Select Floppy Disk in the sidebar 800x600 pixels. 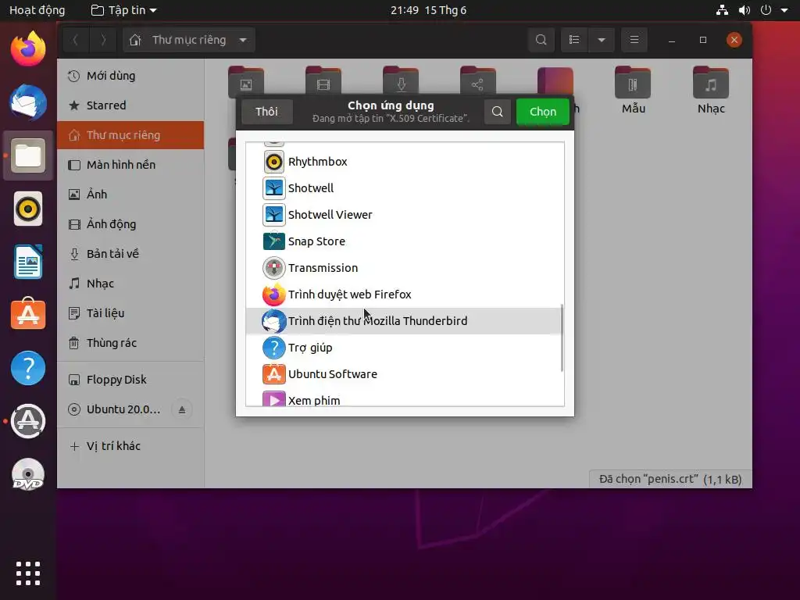coord(130,380)
